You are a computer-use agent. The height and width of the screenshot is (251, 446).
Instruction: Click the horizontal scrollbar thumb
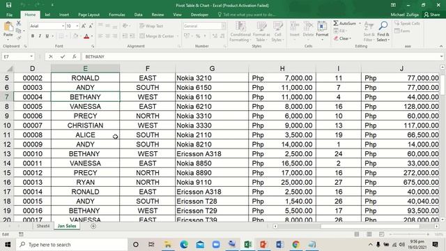370,226
